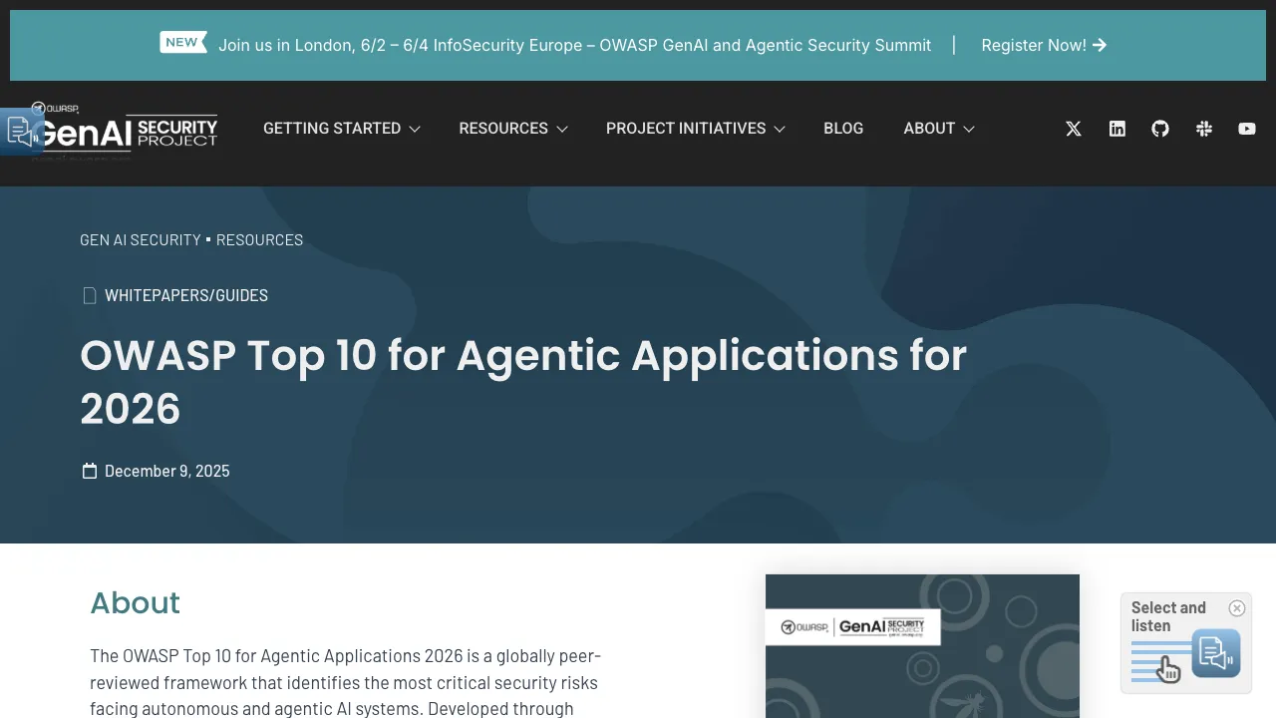
Task: Open the LinkedIn social icon
Action: click(1117, 129)
